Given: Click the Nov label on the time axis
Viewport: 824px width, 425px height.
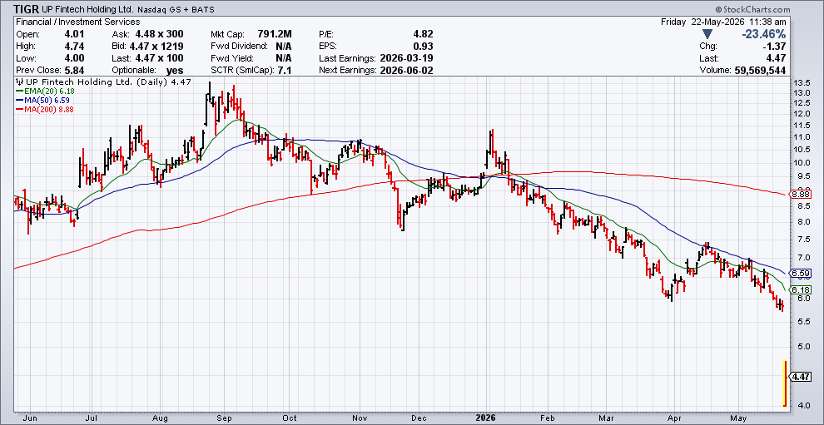Looking at the screenshot, I should [360, 418].
